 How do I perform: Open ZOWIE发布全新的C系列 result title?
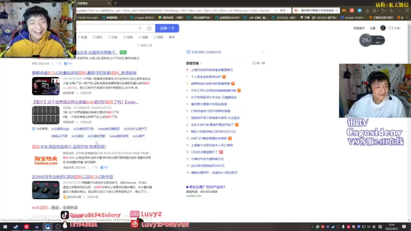coord(72,177)
